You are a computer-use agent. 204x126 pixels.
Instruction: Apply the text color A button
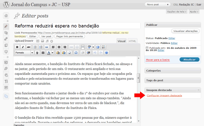pos(49,53)
